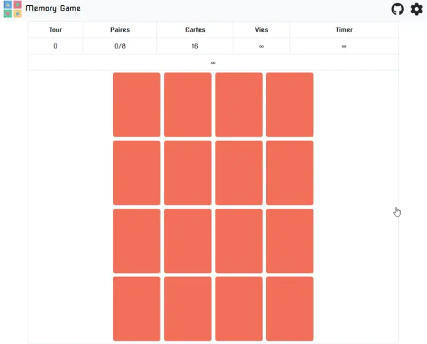Flip the first card in row one
The width and height of the screenshot is (427, 344).
pos(137,104)
